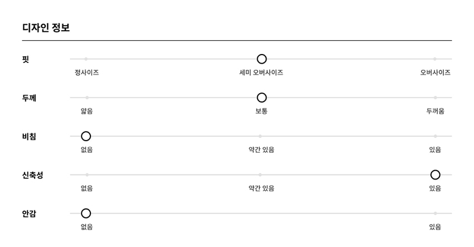Screen dimensions: 474x247
Task: Select the 세미 오버사이즈 fit marker
Action: (262, 59)
